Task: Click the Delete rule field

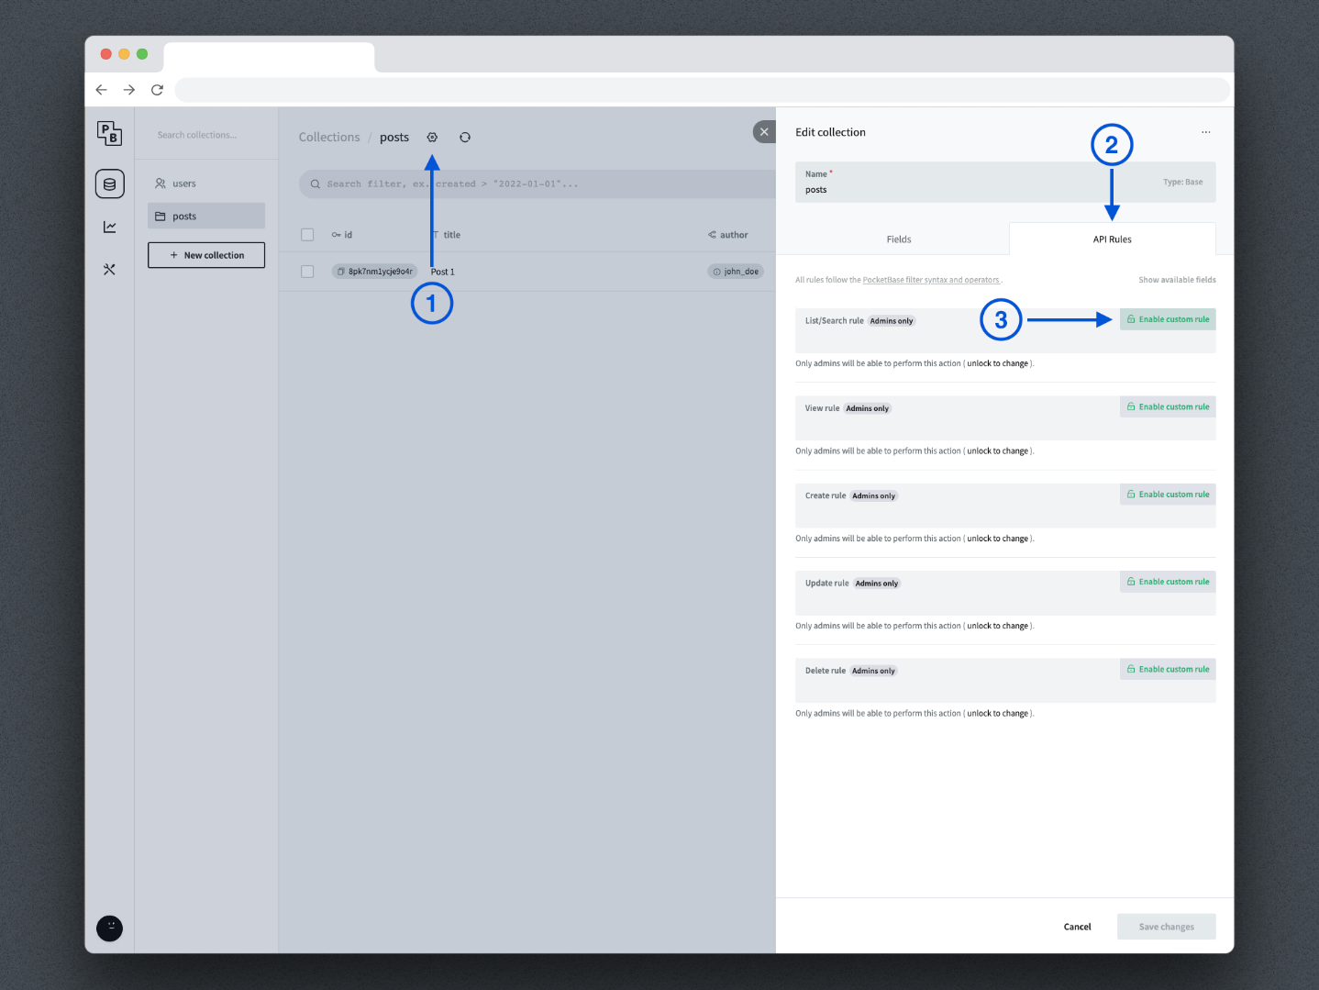Action: [1005, 681]
